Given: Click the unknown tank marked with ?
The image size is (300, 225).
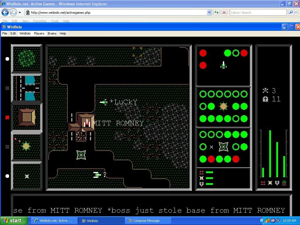Looking at the screenshot, I should pyautogui.click(x=97, y=175).
